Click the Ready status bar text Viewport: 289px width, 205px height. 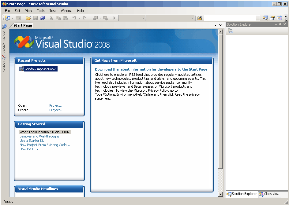pos(9,202)
